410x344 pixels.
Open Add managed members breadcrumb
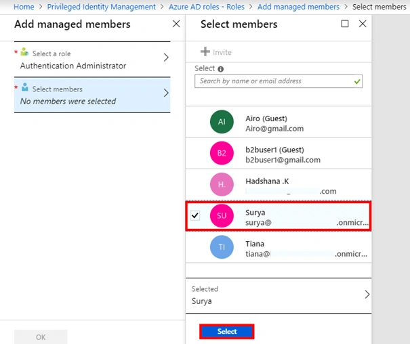[x=298, y=7]
